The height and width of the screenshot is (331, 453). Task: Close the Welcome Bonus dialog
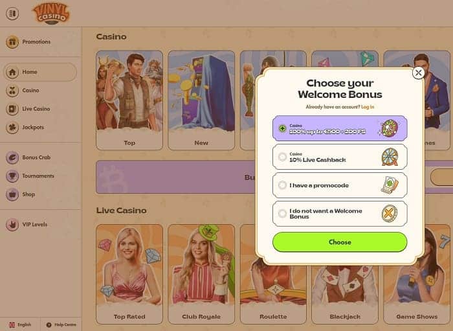click(x=418, y=73)
